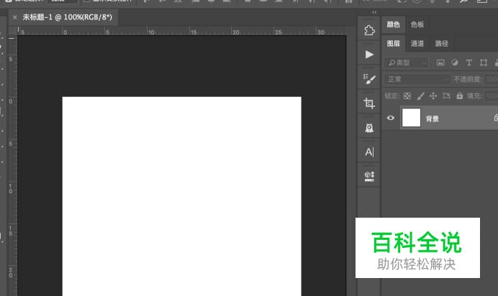
Task: Open the Character panel A| icon
Action: click(x=369, y=152)
